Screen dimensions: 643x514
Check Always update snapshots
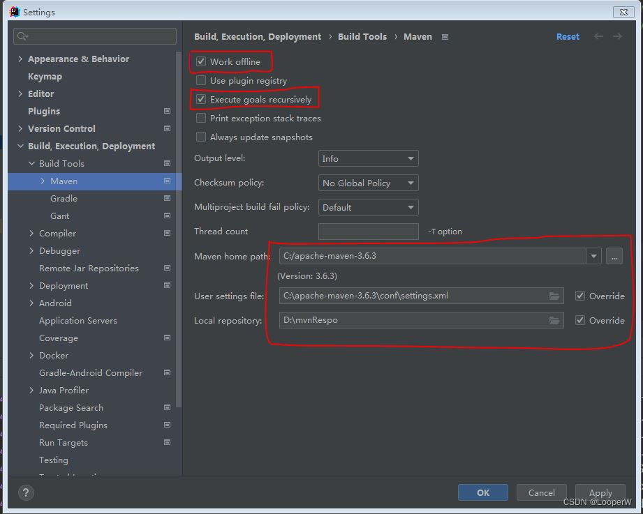(200, 137)
